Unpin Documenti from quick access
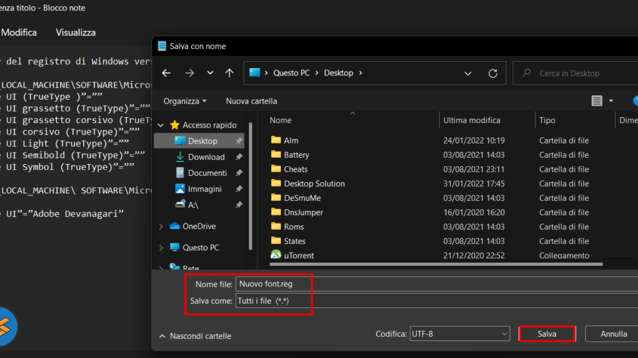This screenshot has width=638, height=358. 239,173
